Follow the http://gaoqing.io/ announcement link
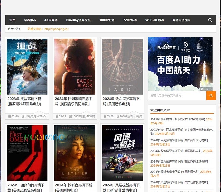 tap(56, 29)
